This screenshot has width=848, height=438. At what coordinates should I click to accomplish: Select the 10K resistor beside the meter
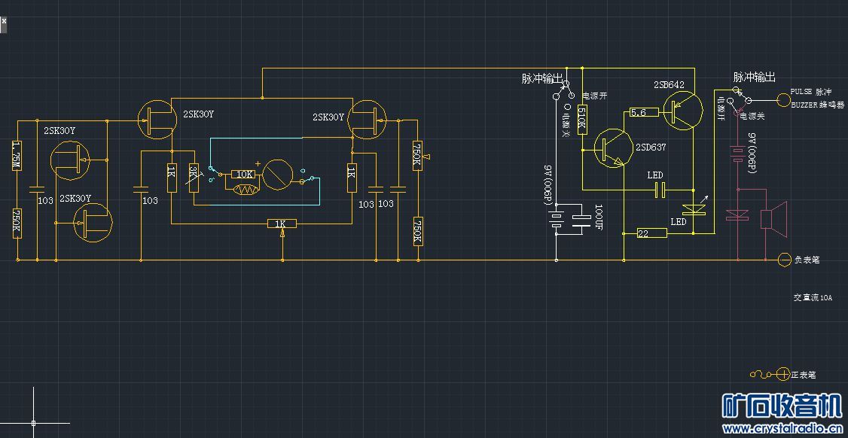(245, 174)
